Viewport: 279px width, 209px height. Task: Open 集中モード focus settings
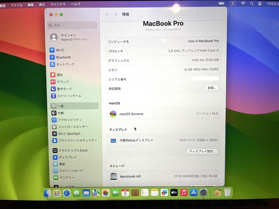click(x=64, y=89)
